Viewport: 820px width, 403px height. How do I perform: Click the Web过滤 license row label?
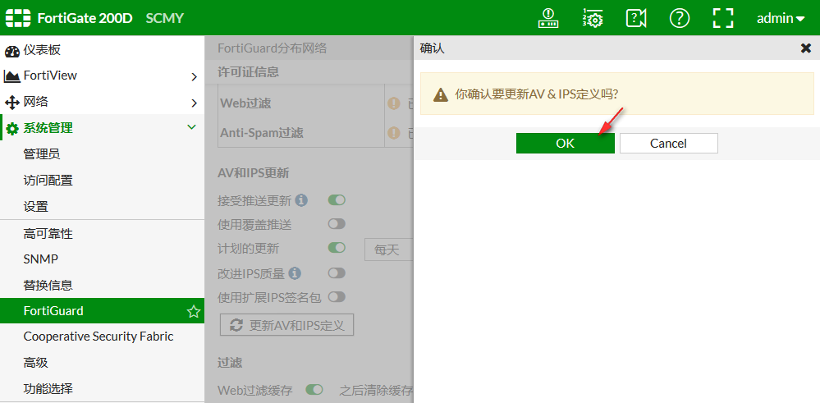245,103
